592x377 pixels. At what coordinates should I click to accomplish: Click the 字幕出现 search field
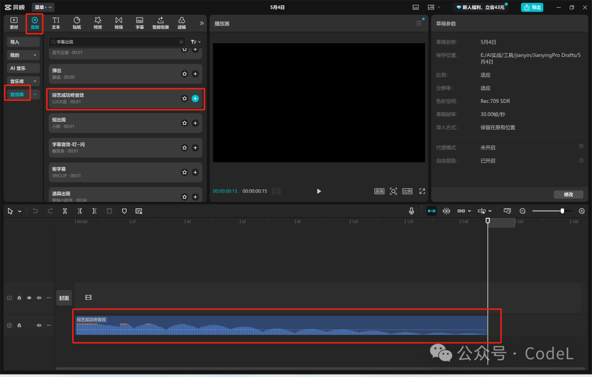pyautogui.click(x=117, y=42)
